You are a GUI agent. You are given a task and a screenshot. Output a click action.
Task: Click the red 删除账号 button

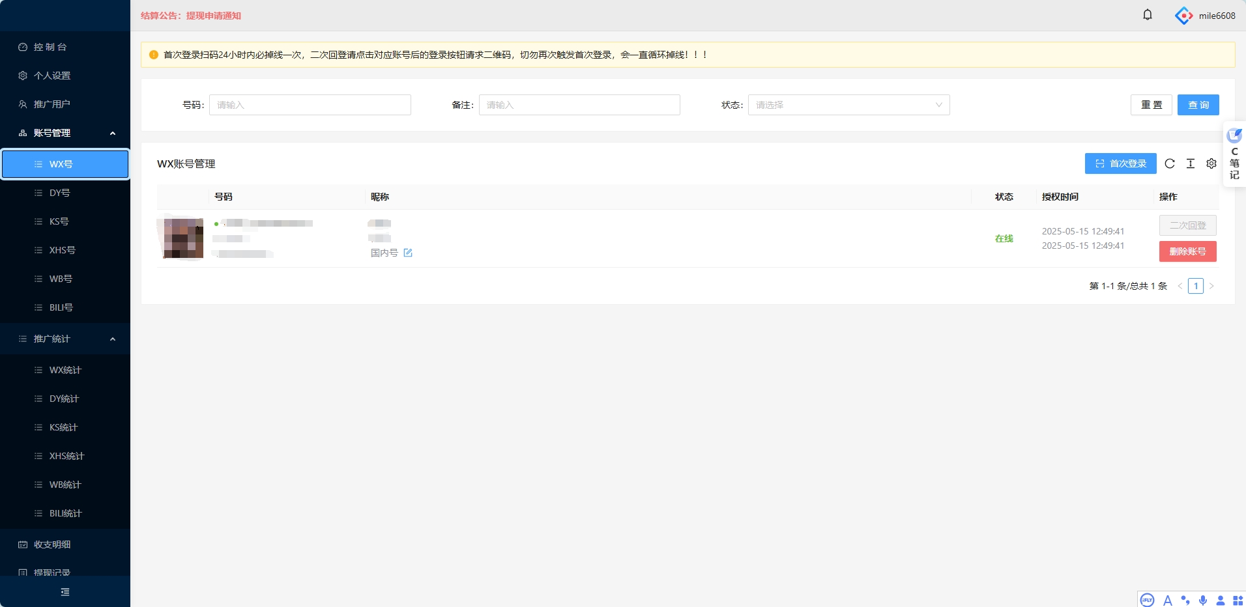[1187, 251]
